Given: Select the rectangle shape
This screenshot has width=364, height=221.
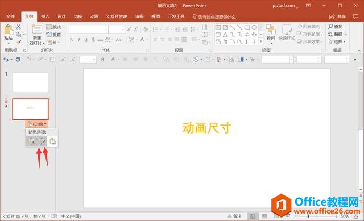Looking at the screenshot, I should (x=247, y=28).
